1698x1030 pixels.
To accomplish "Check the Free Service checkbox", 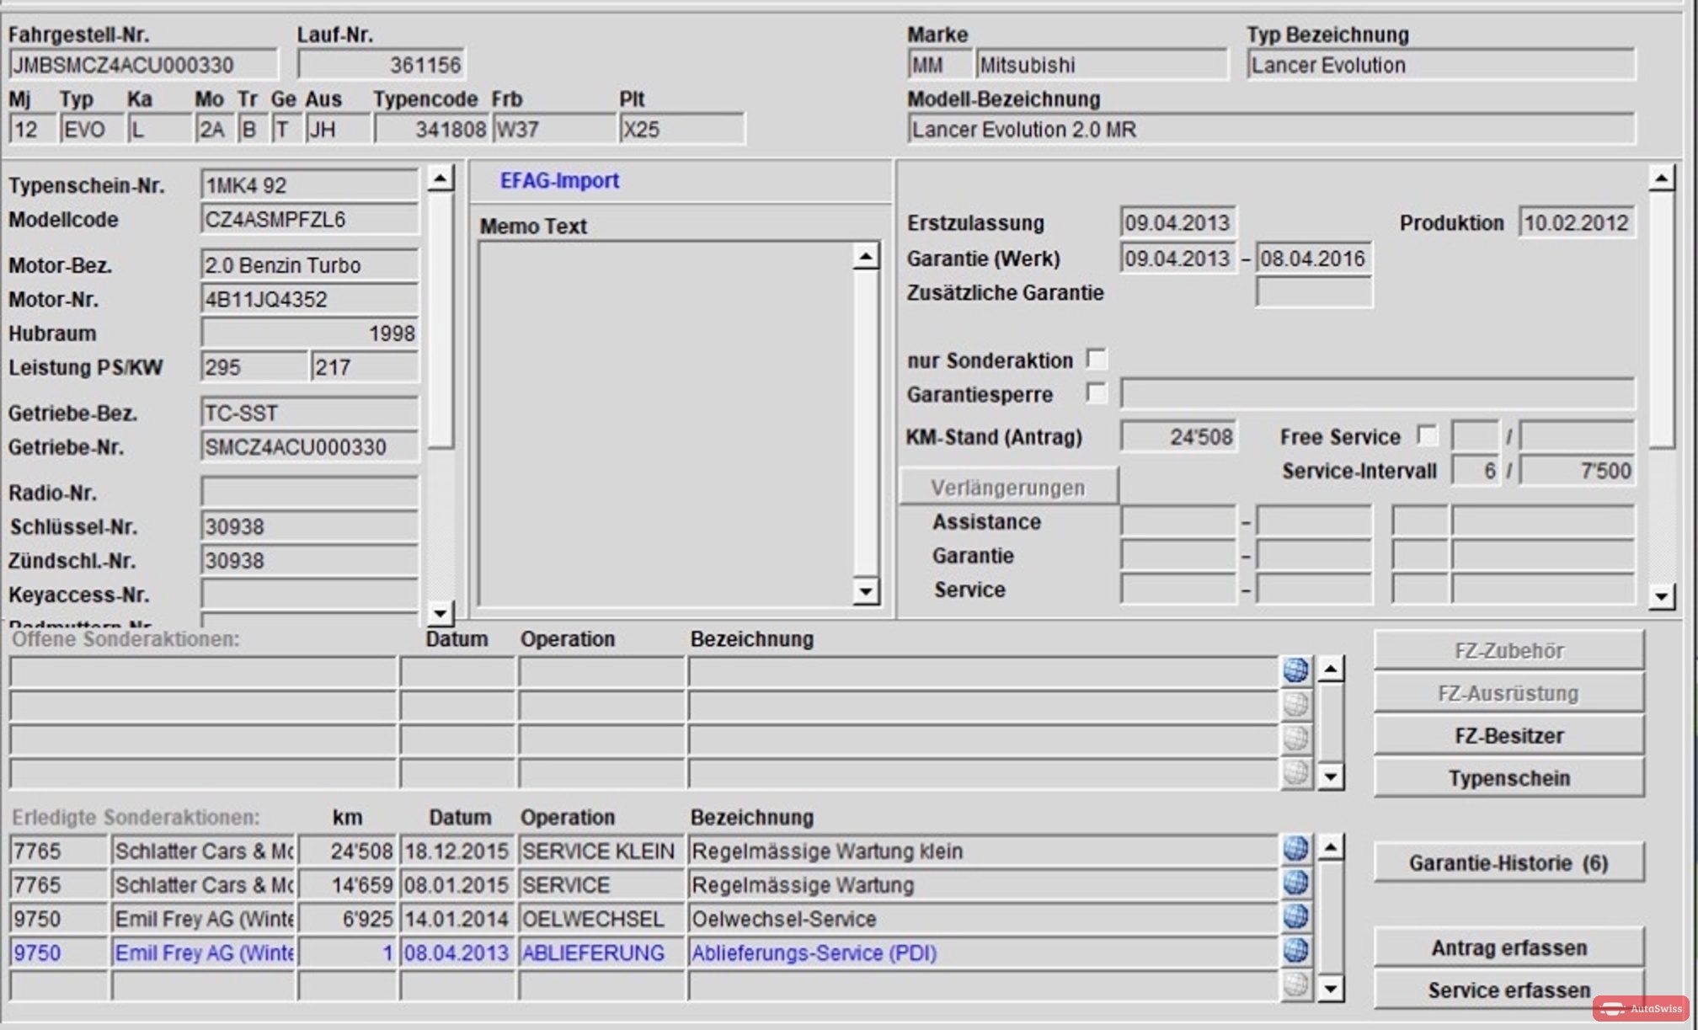I will 1427,435.
